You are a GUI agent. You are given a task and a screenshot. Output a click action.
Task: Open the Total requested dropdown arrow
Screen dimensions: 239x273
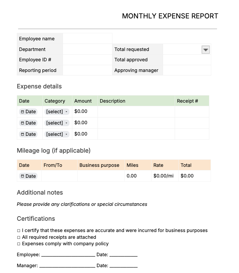point(206,49)
